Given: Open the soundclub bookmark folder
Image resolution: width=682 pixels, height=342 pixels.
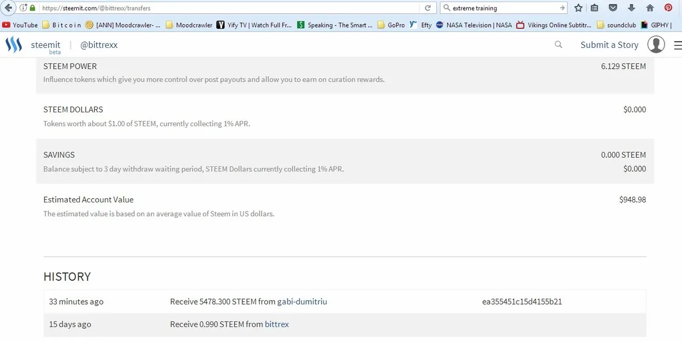Looking at the screenshot, I should [x=616, y=25].
